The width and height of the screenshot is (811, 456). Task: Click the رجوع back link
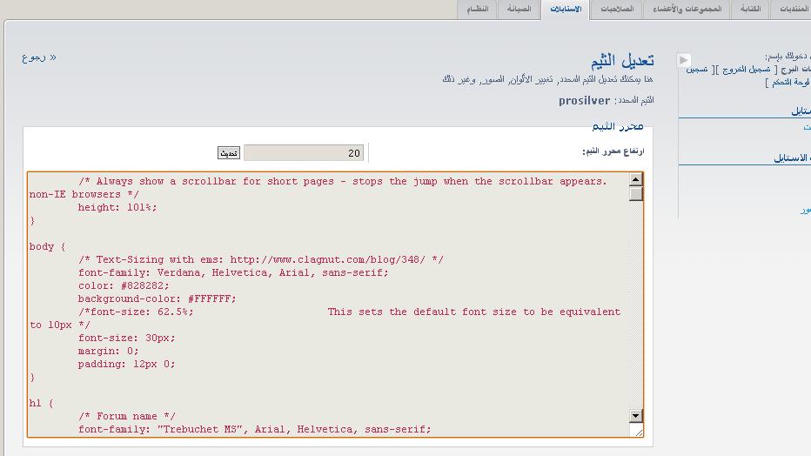(x=39, y=57)
